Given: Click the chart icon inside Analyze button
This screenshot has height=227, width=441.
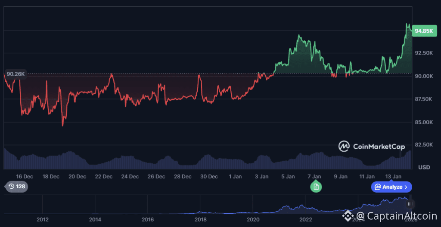Looking at the screenshot, I should [x=377, y=187].
